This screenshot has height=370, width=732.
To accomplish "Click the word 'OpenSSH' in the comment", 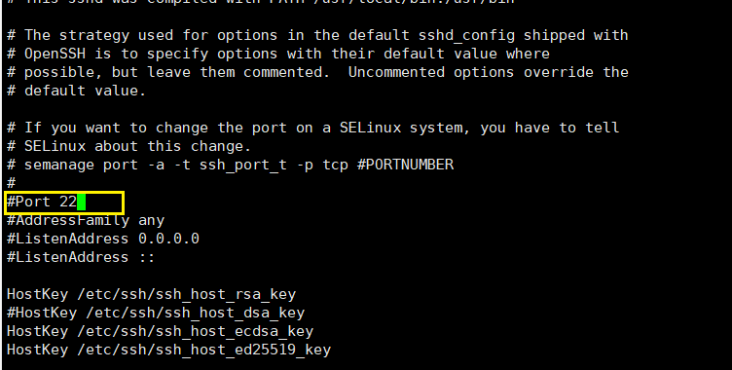I will coord(55,54).
